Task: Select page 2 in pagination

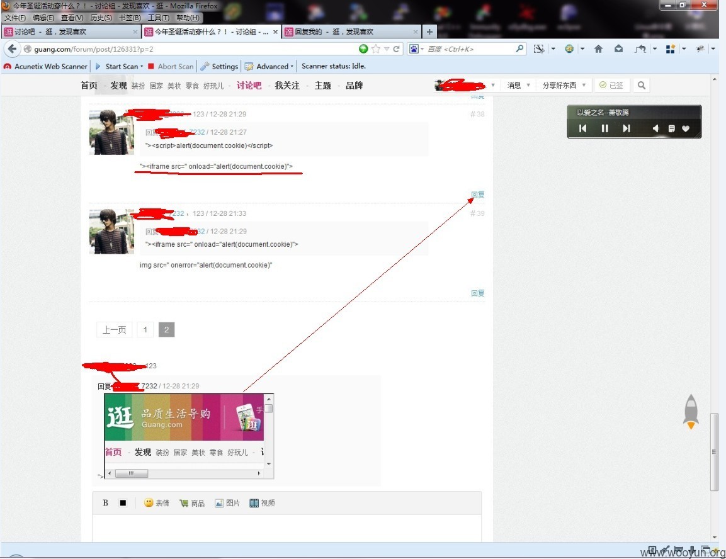Action: point(167,329)
